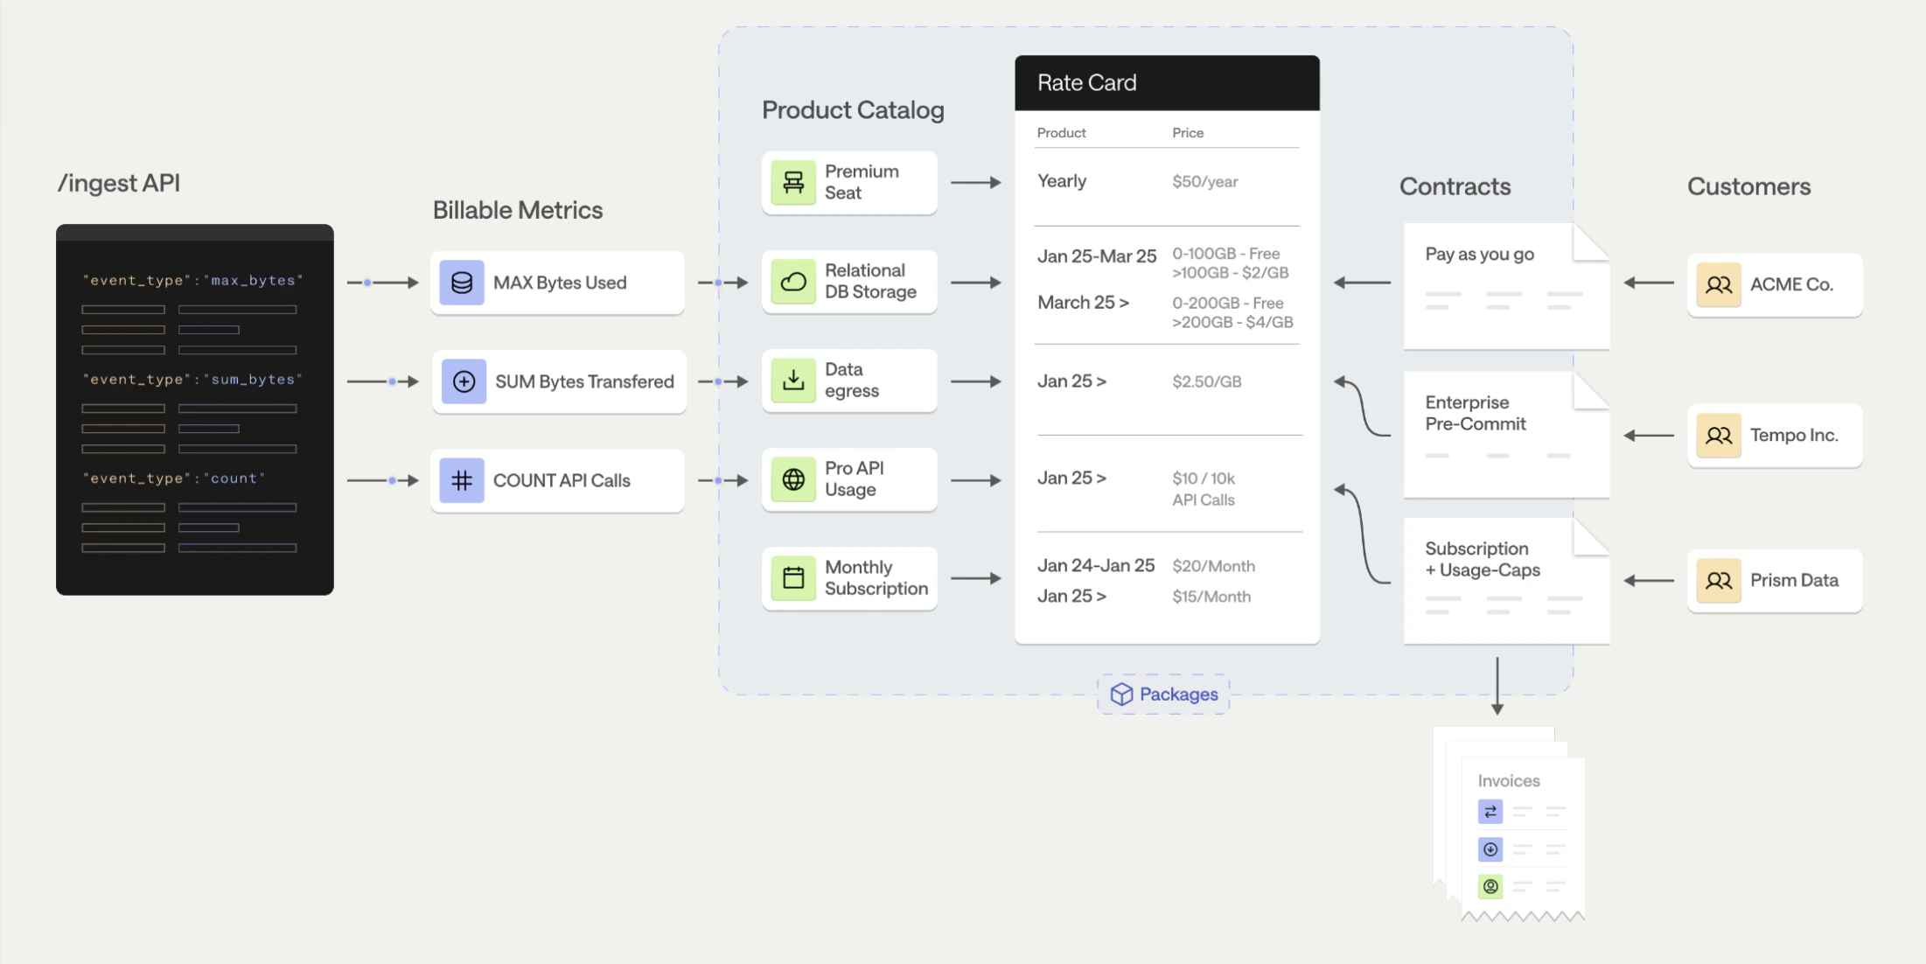This screenshot has width=1926, height=964.
Task: Click the Tempo Inc. users icon
Action: point(1718,436)
